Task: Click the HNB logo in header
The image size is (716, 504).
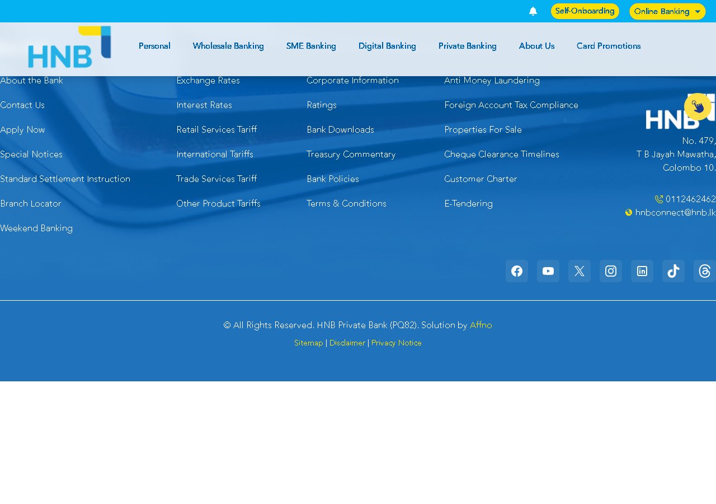Action: 69,47
